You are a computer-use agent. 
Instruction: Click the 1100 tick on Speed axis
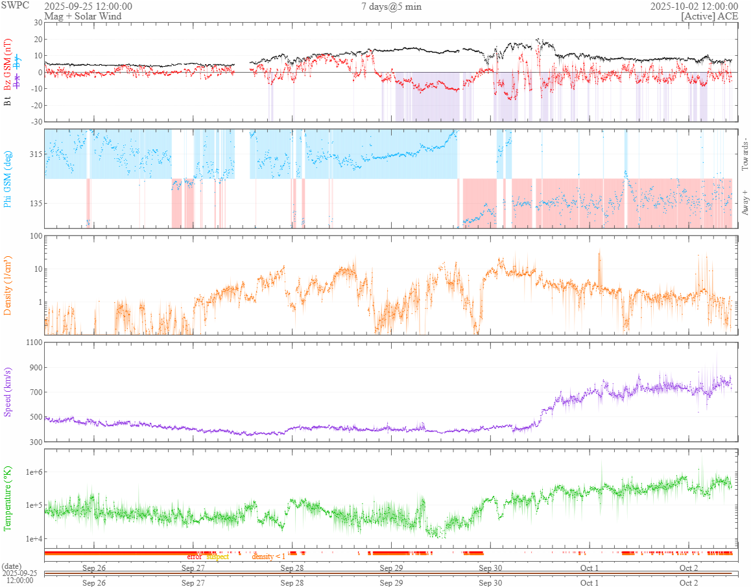pyautogui.click(x=34, y=342)
